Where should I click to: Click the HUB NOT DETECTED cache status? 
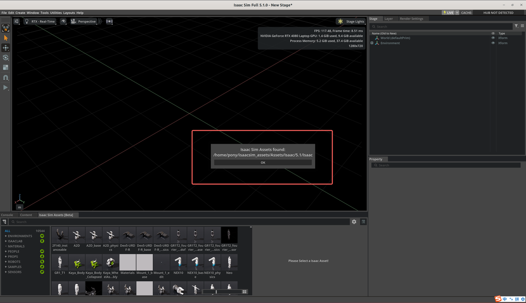coord(498,13)
